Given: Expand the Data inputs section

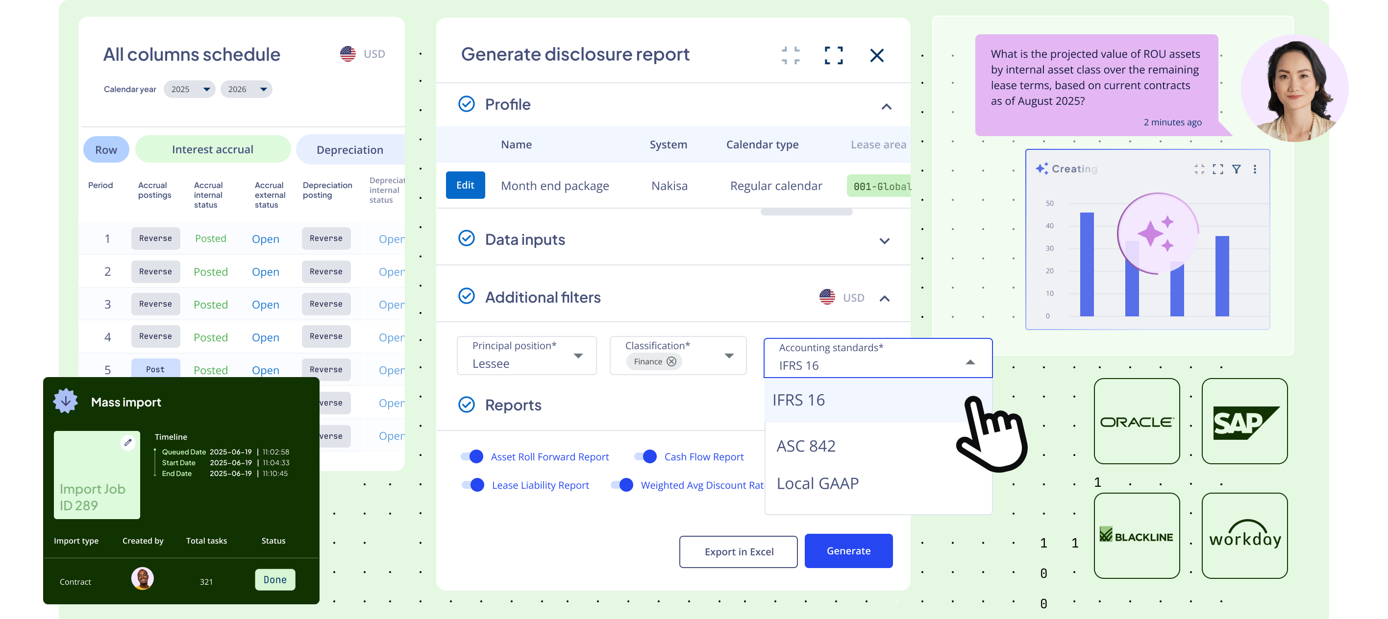Looking at the screenshot, I should pos(884,241).
